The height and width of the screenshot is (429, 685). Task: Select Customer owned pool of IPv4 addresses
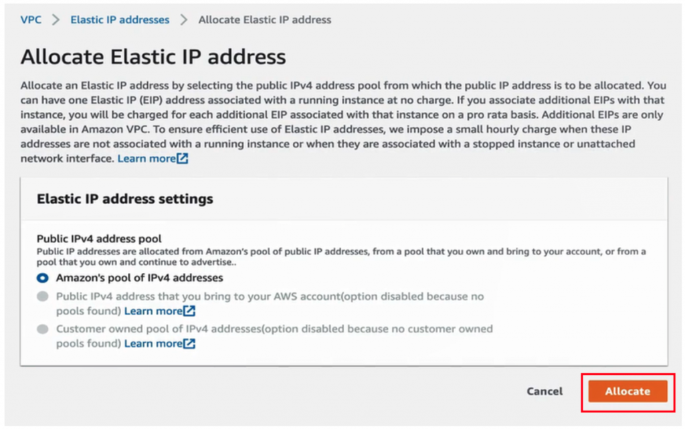(x=42, y=329)
